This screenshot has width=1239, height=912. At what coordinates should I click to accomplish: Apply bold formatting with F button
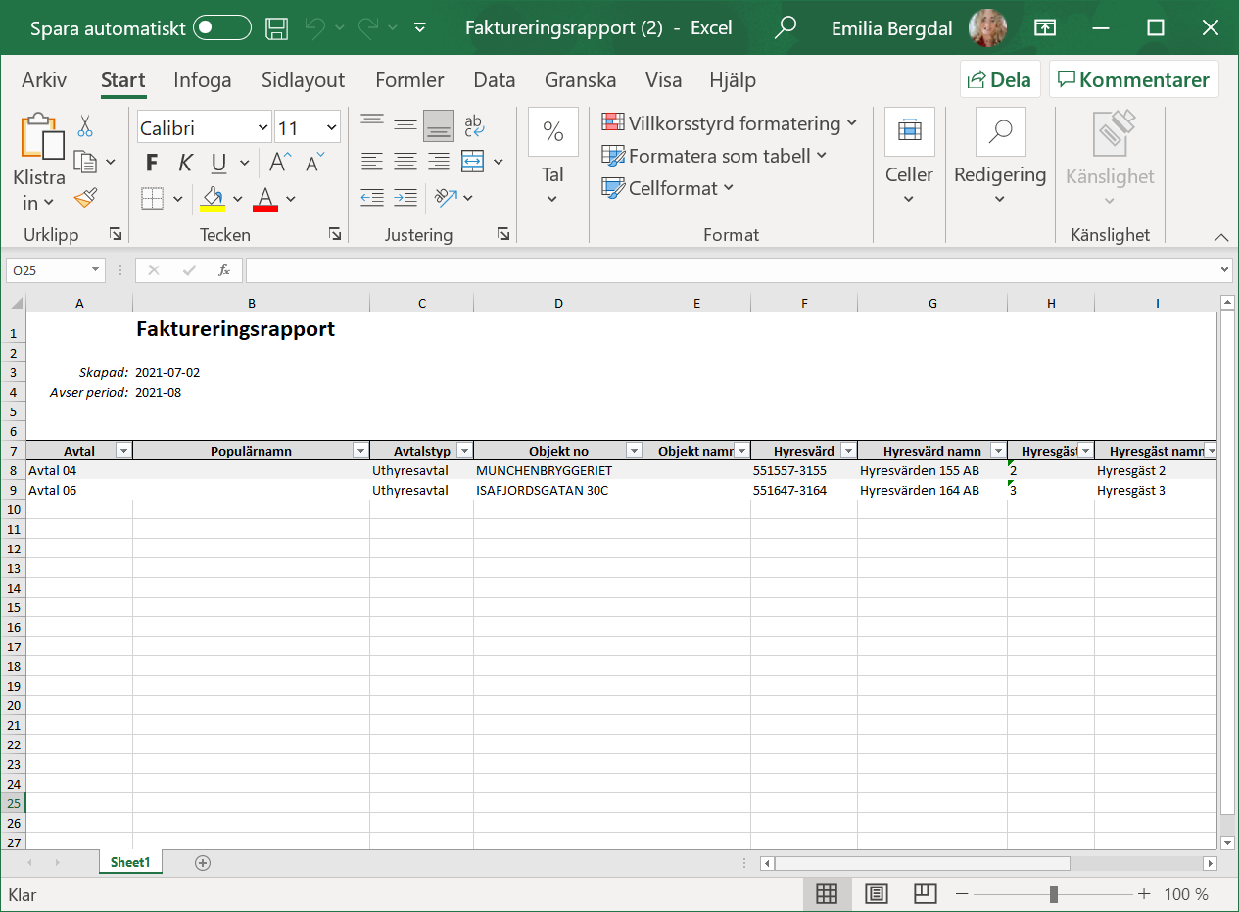click(152, 163)
